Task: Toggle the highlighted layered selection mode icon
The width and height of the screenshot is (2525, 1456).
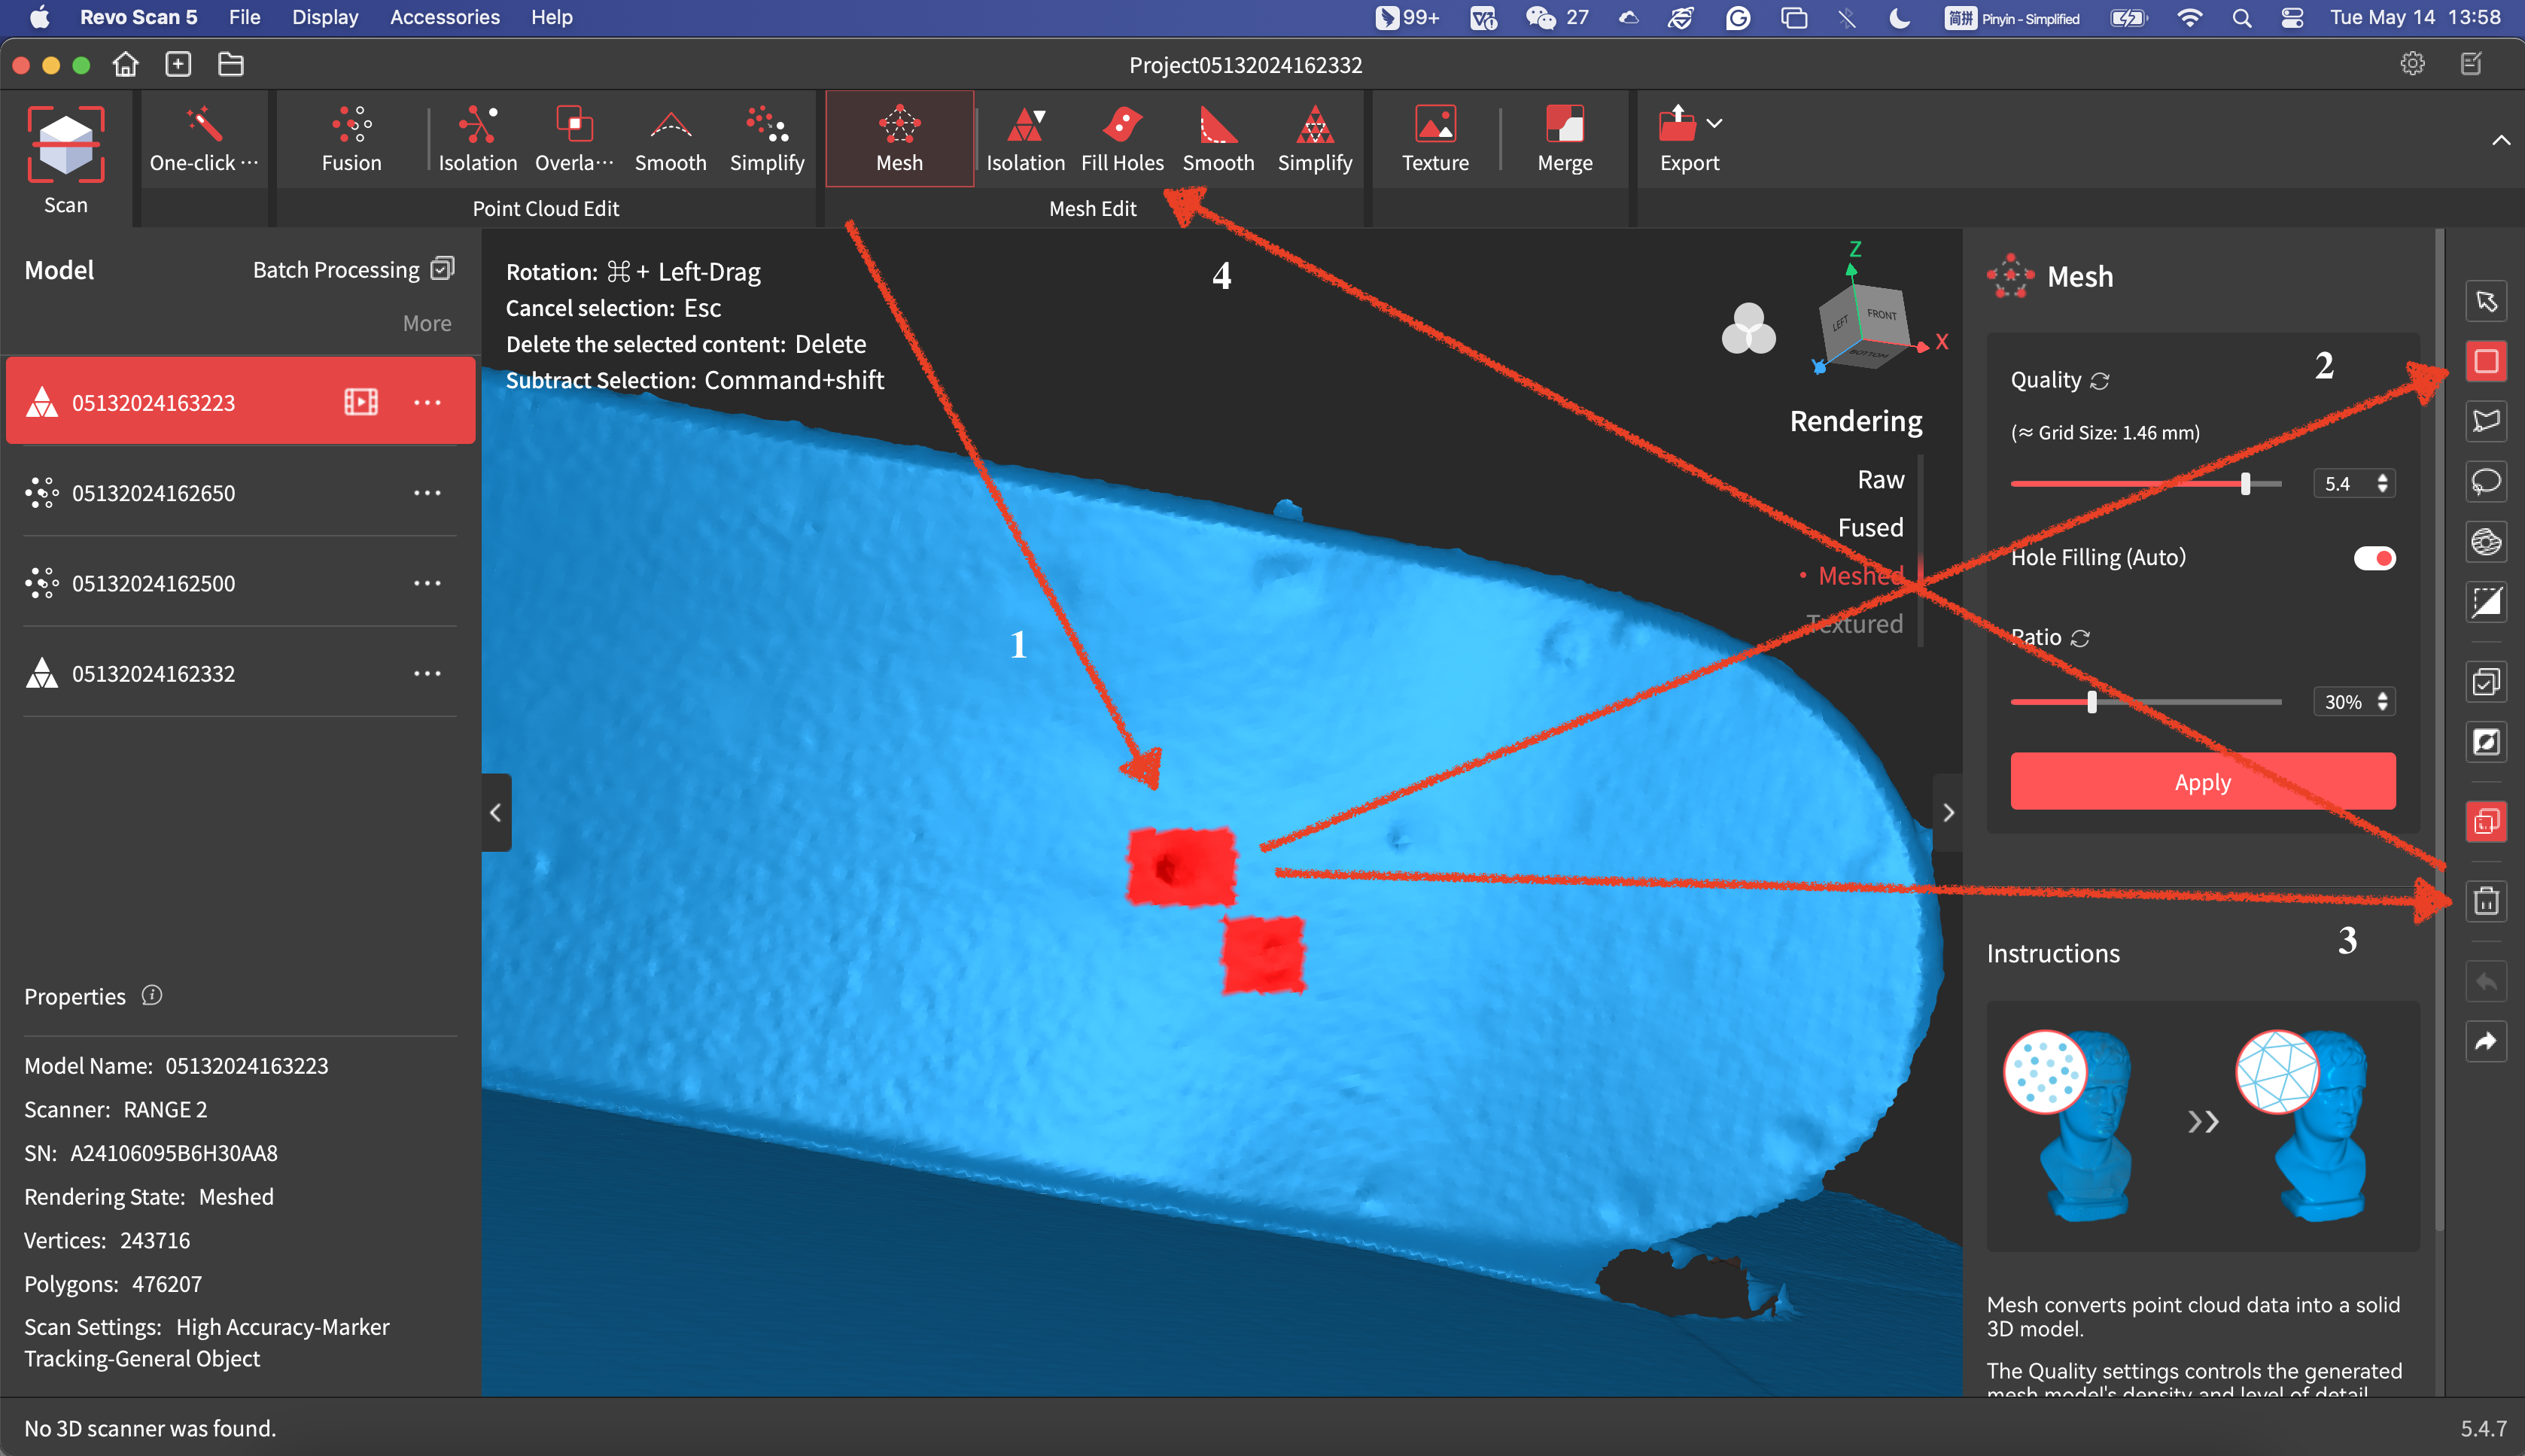Action: (x=2486, y=822)
